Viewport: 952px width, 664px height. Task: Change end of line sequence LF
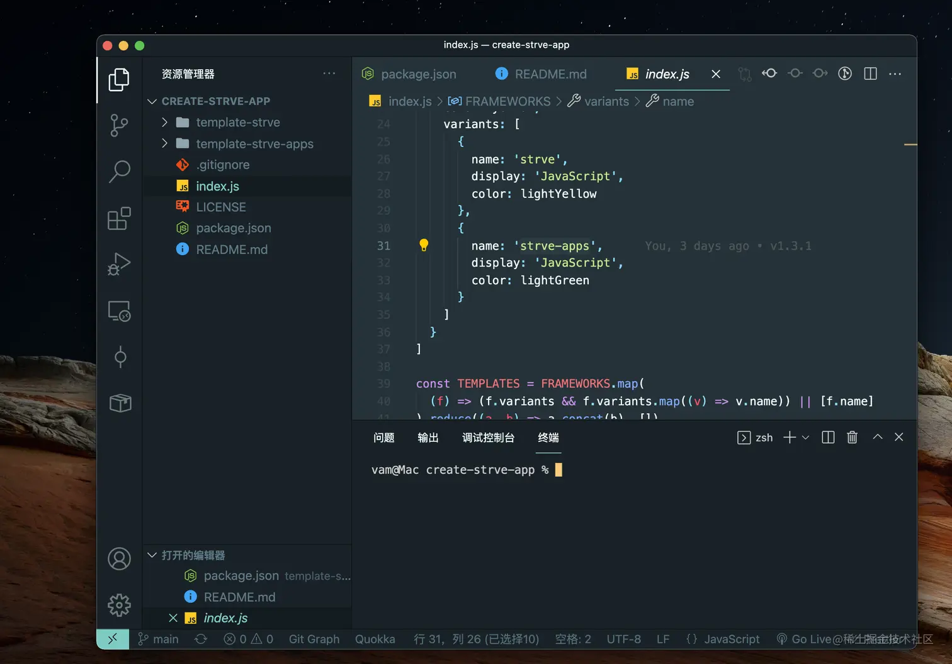click(663, 639)
